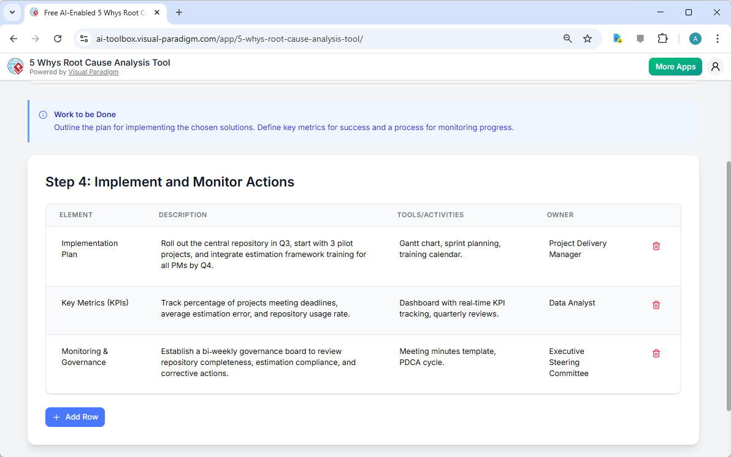Open a new browser tab
This screenshot has height=457, width=731.
[x=178, y=12]
